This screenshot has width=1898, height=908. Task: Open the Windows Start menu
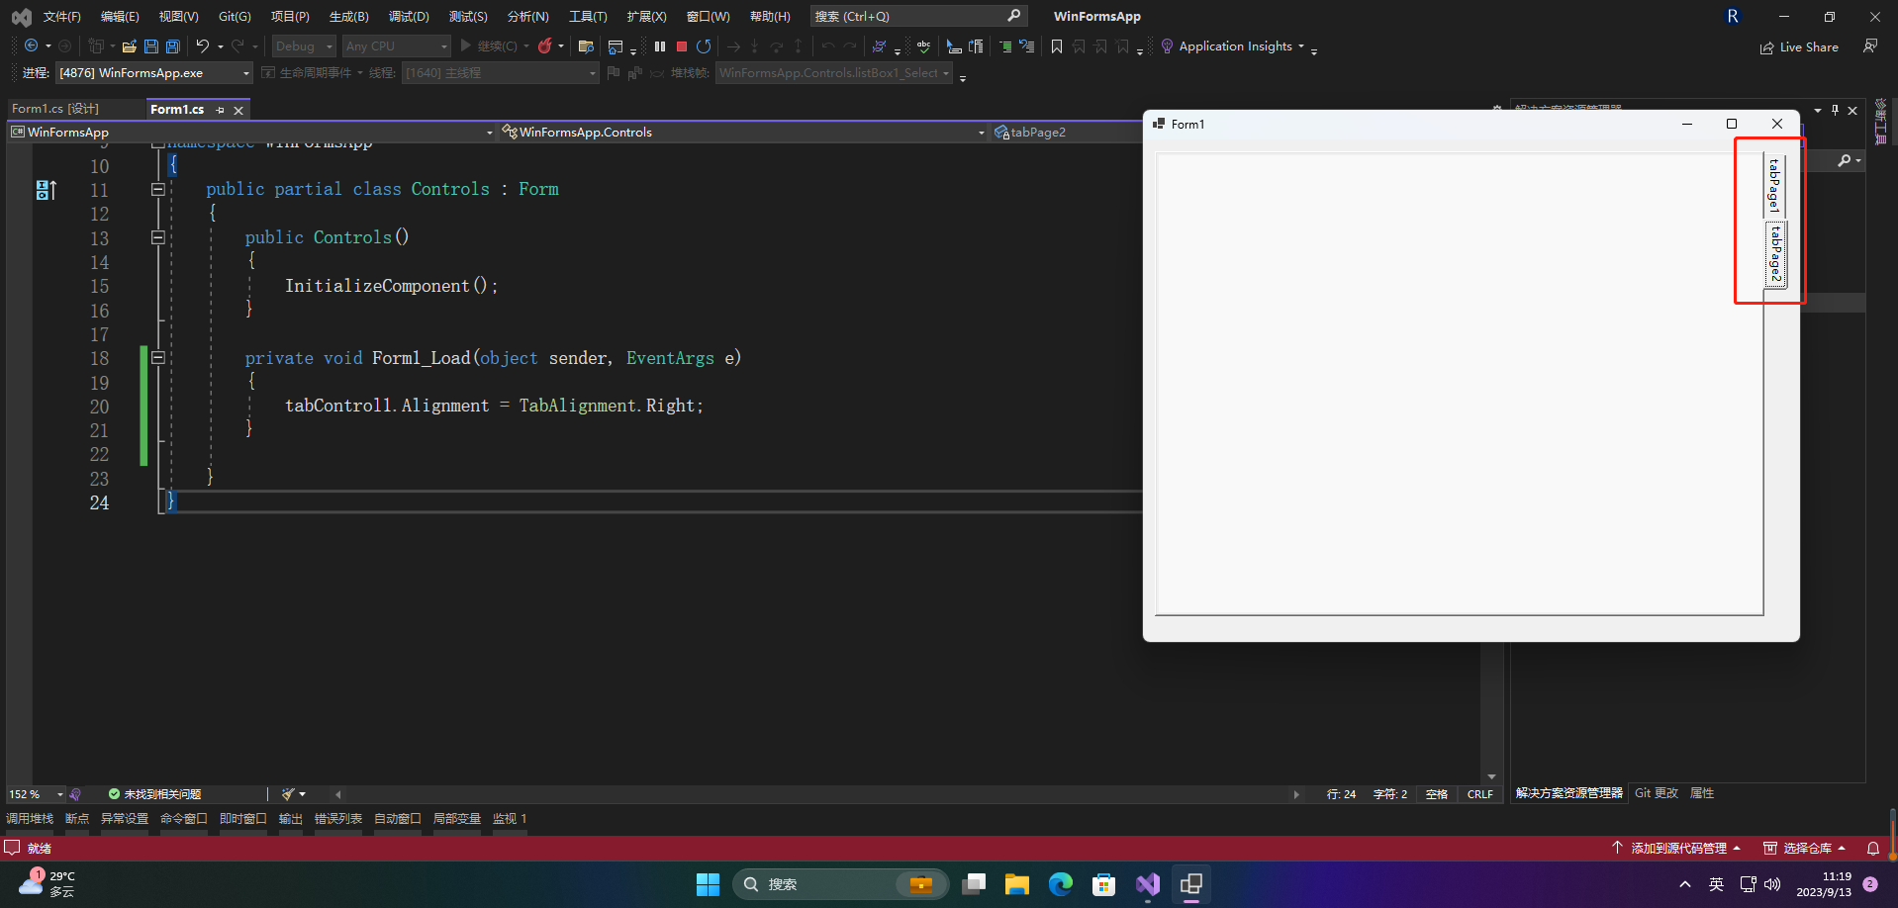(708, 884)
